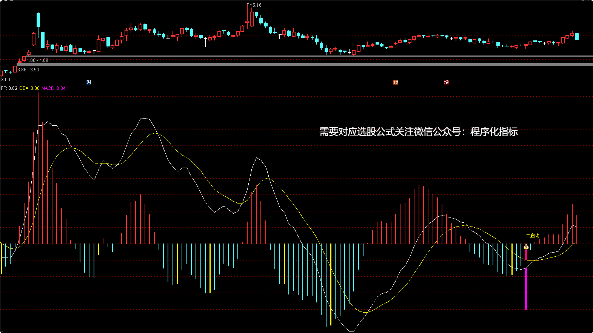Click the thick gray gap band
Image resolution: width=593 pixels, height=333 pixels.
coord(302,65)
